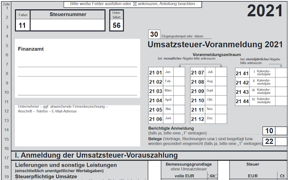Tick the Feb. checkbox for period 21 02
This screenshot has width=289, height=180.
(179, 82)
